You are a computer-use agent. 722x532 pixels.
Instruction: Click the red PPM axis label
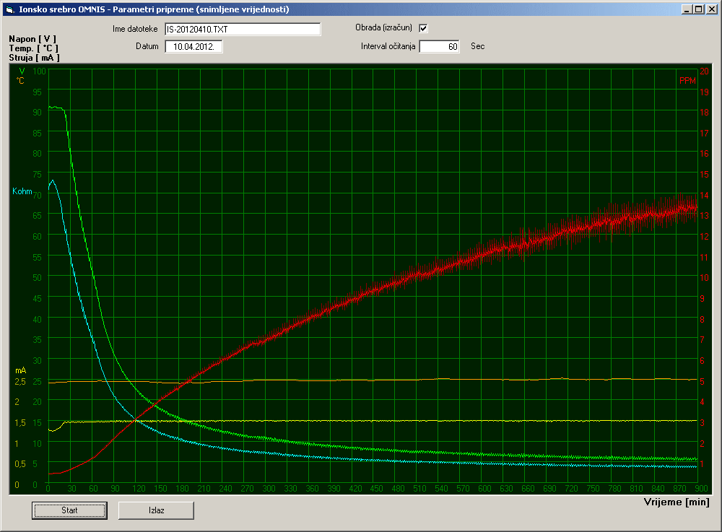click(687, 81)
